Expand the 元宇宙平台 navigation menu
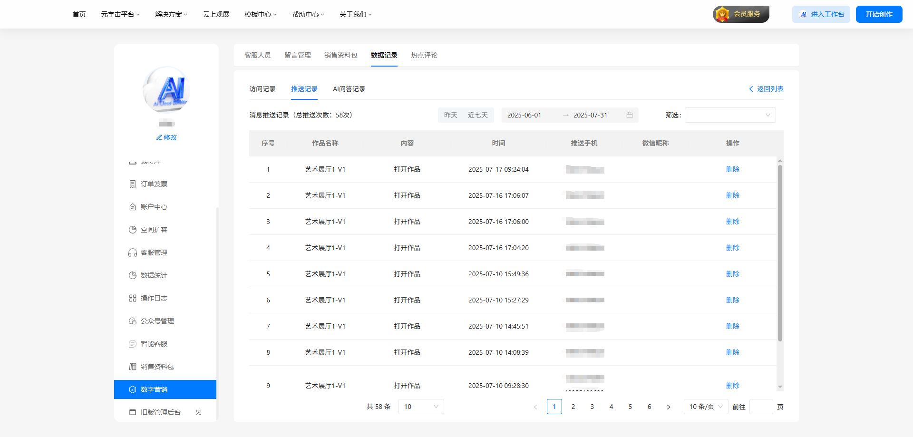 pos(120,14)
